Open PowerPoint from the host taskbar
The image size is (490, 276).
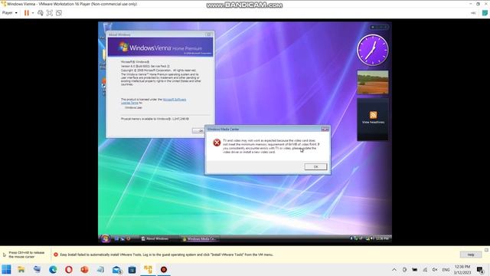(85, 269)
